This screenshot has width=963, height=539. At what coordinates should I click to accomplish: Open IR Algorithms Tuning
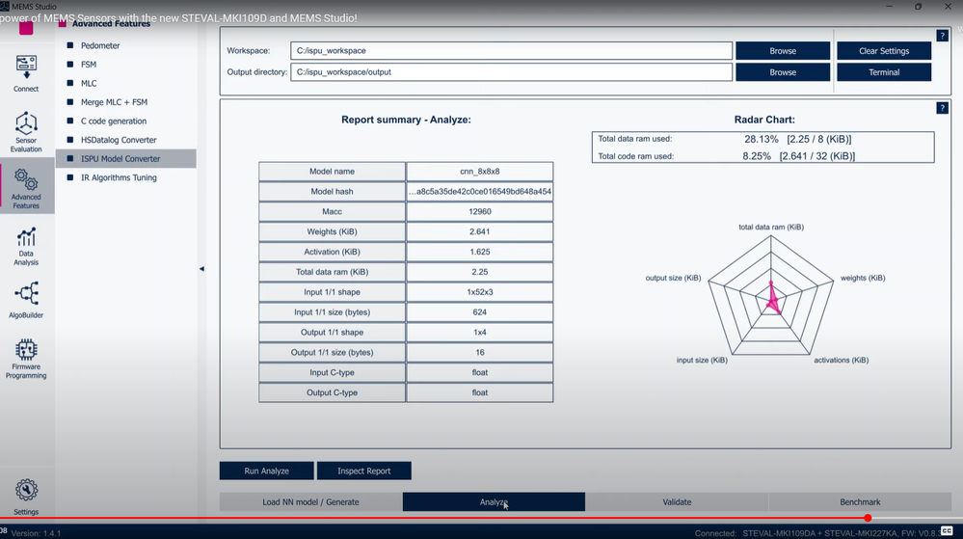(119, 177)
